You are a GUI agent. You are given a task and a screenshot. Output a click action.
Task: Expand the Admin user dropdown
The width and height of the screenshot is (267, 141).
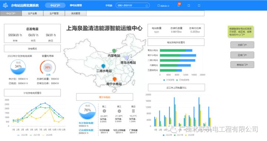tap(164, 6)
